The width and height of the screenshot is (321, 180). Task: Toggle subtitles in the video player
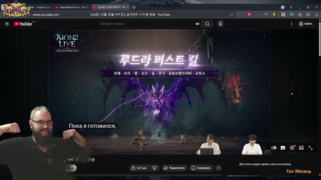[x=283, y=148]
